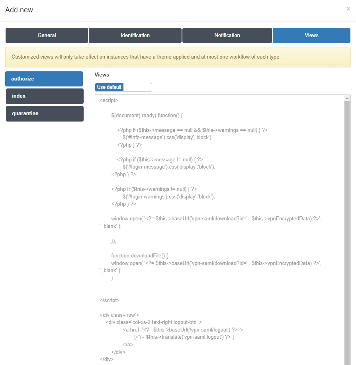
Task: Click the closing </script> tag line
Action: pyautogui.click(x=110, y=300)
